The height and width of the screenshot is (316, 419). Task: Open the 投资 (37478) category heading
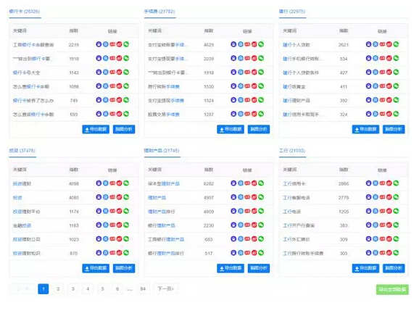click(x=22, y=151)
